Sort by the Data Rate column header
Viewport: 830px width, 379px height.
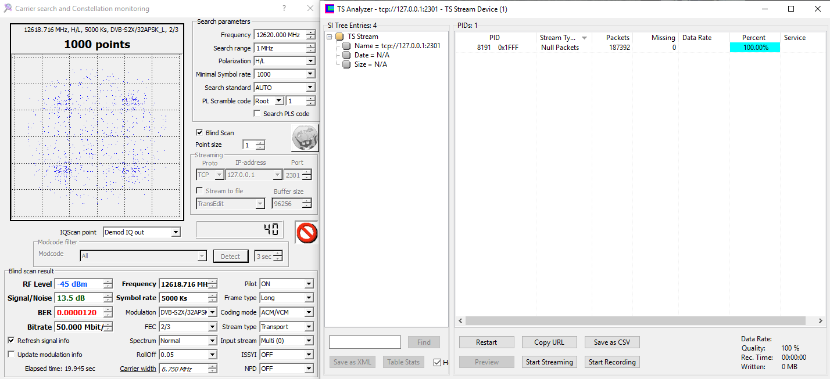coord(704,38)
